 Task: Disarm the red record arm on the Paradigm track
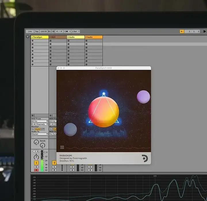(x=36, y=170)
